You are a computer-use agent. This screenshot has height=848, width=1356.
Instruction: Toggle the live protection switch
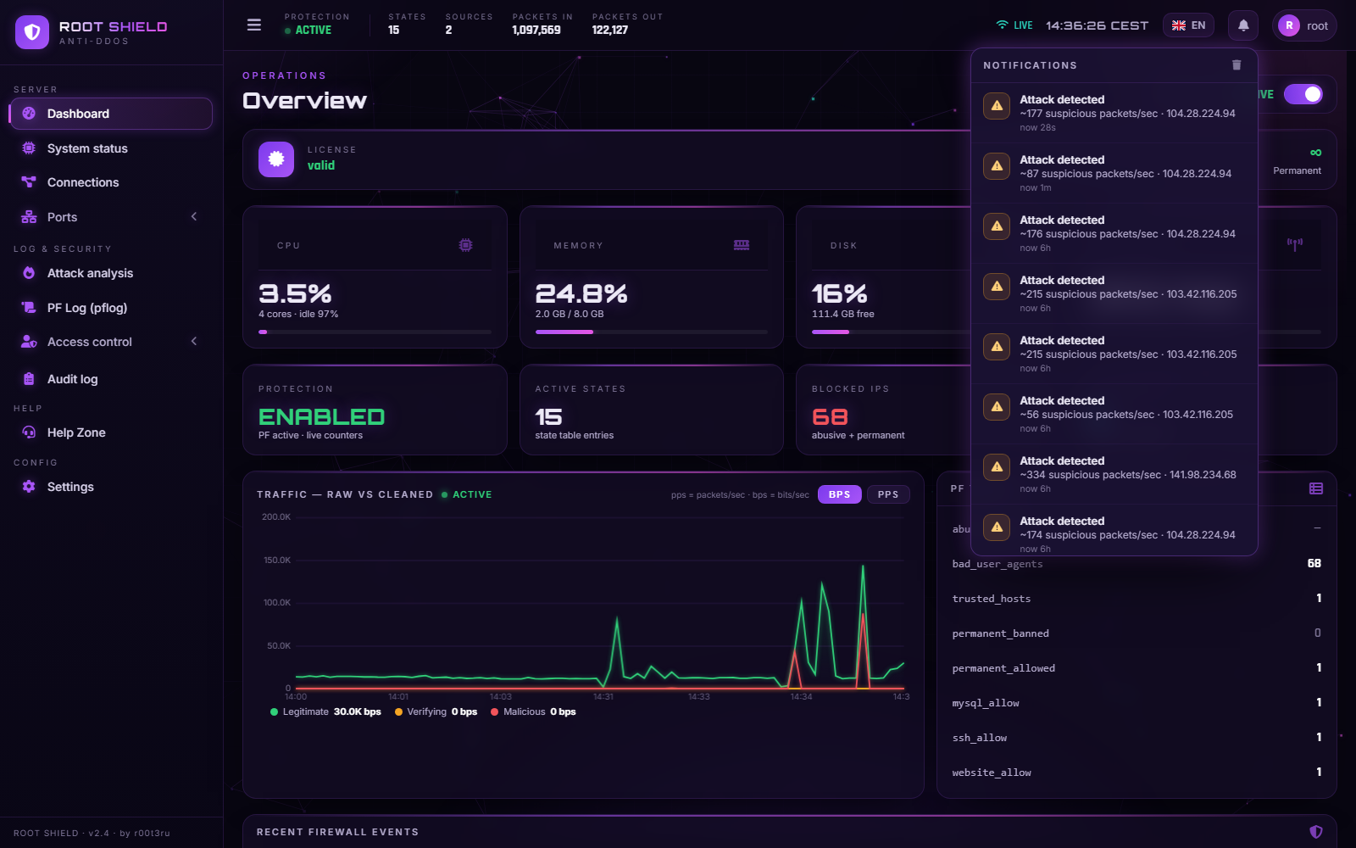point(1303,94)
